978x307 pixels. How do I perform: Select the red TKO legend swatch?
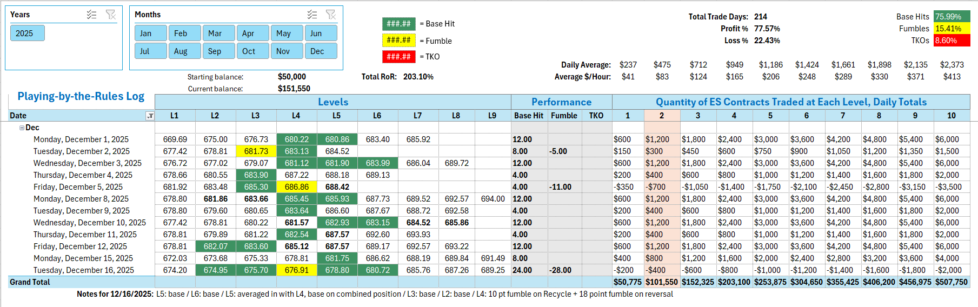(398, 57)
